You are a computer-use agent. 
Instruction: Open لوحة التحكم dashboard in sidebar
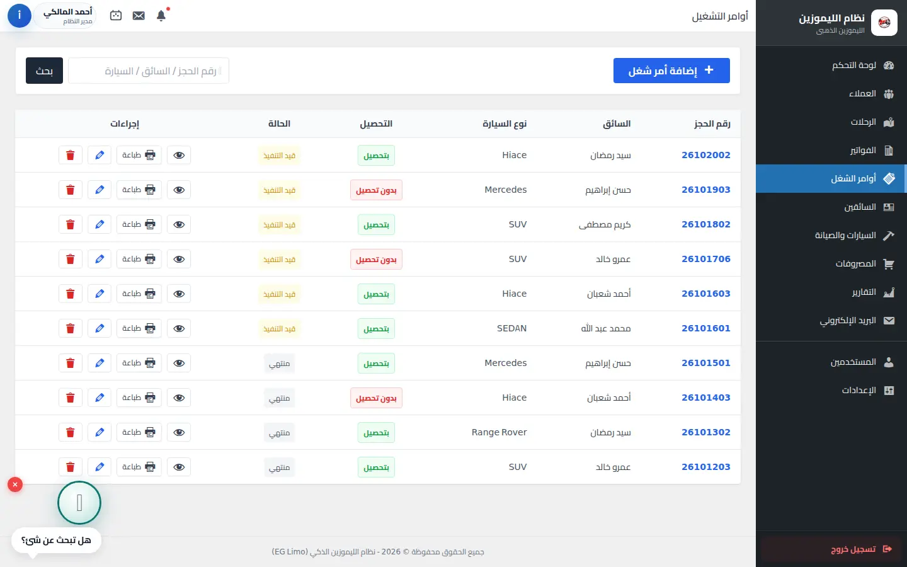831,65
